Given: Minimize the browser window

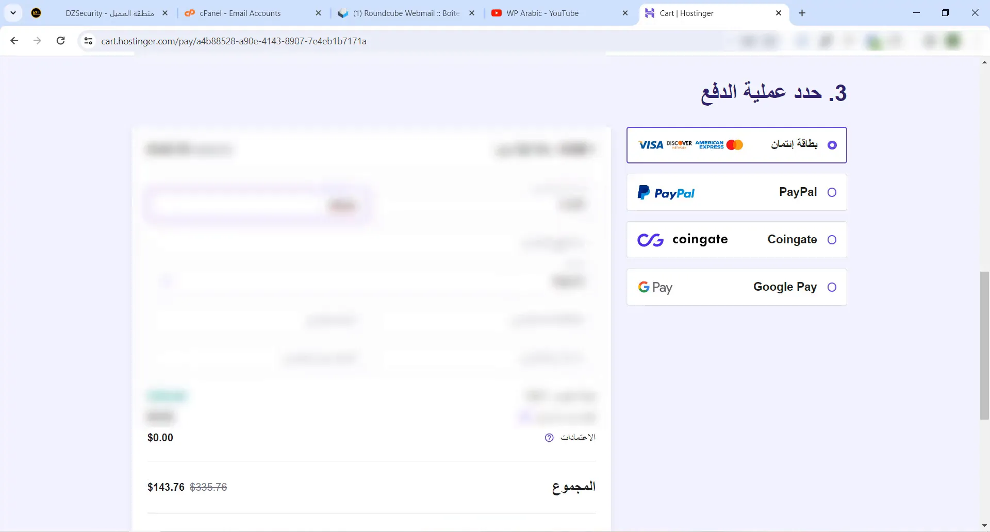Looking at the screenshot, I should click(916, 13).
